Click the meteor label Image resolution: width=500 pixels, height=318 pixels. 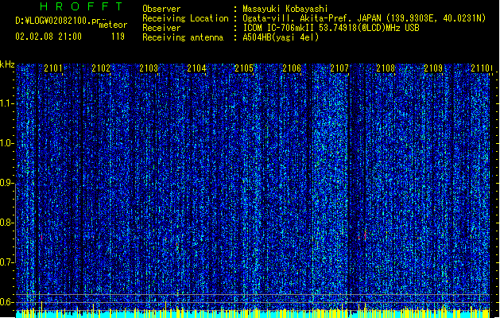pyautogui.click(x=113, y=25)
